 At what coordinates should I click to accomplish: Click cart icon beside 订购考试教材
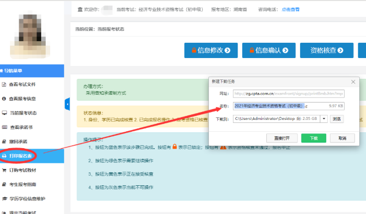(4, 170)
